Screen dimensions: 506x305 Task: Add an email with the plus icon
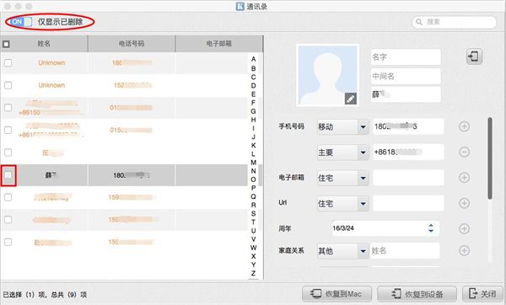(464, 177)
